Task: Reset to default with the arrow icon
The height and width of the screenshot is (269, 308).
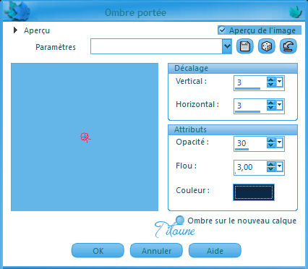Action: pyautogui.click(x=288, y=46)
